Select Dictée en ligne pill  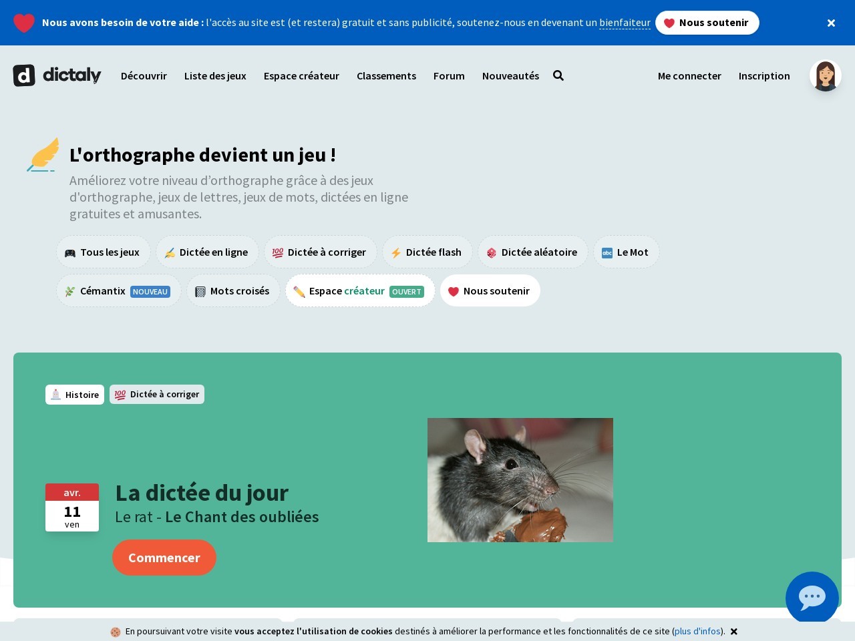pos(207,252)
